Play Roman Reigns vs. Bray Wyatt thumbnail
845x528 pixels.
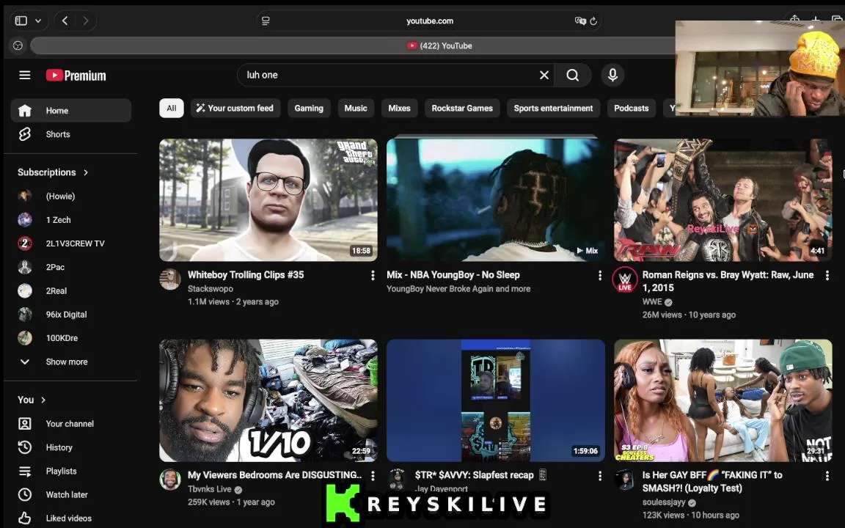tap(723, 200)
